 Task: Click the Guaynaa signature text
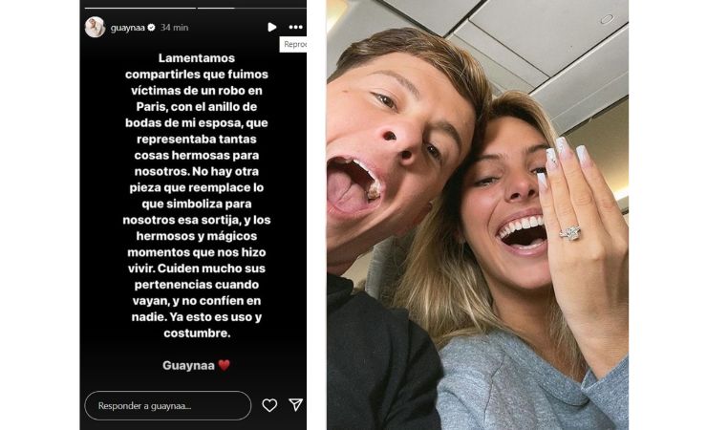point(188,365)
